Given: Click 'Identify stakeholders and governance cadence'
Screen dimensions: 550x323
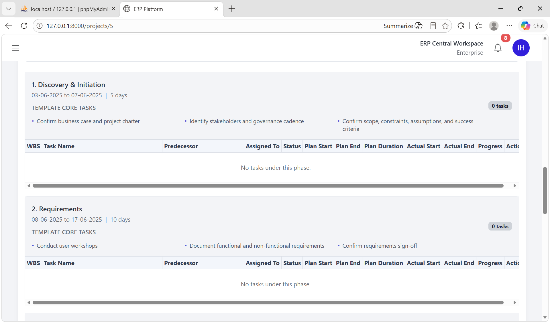Looking at the screenshot, I should point(247,121).
